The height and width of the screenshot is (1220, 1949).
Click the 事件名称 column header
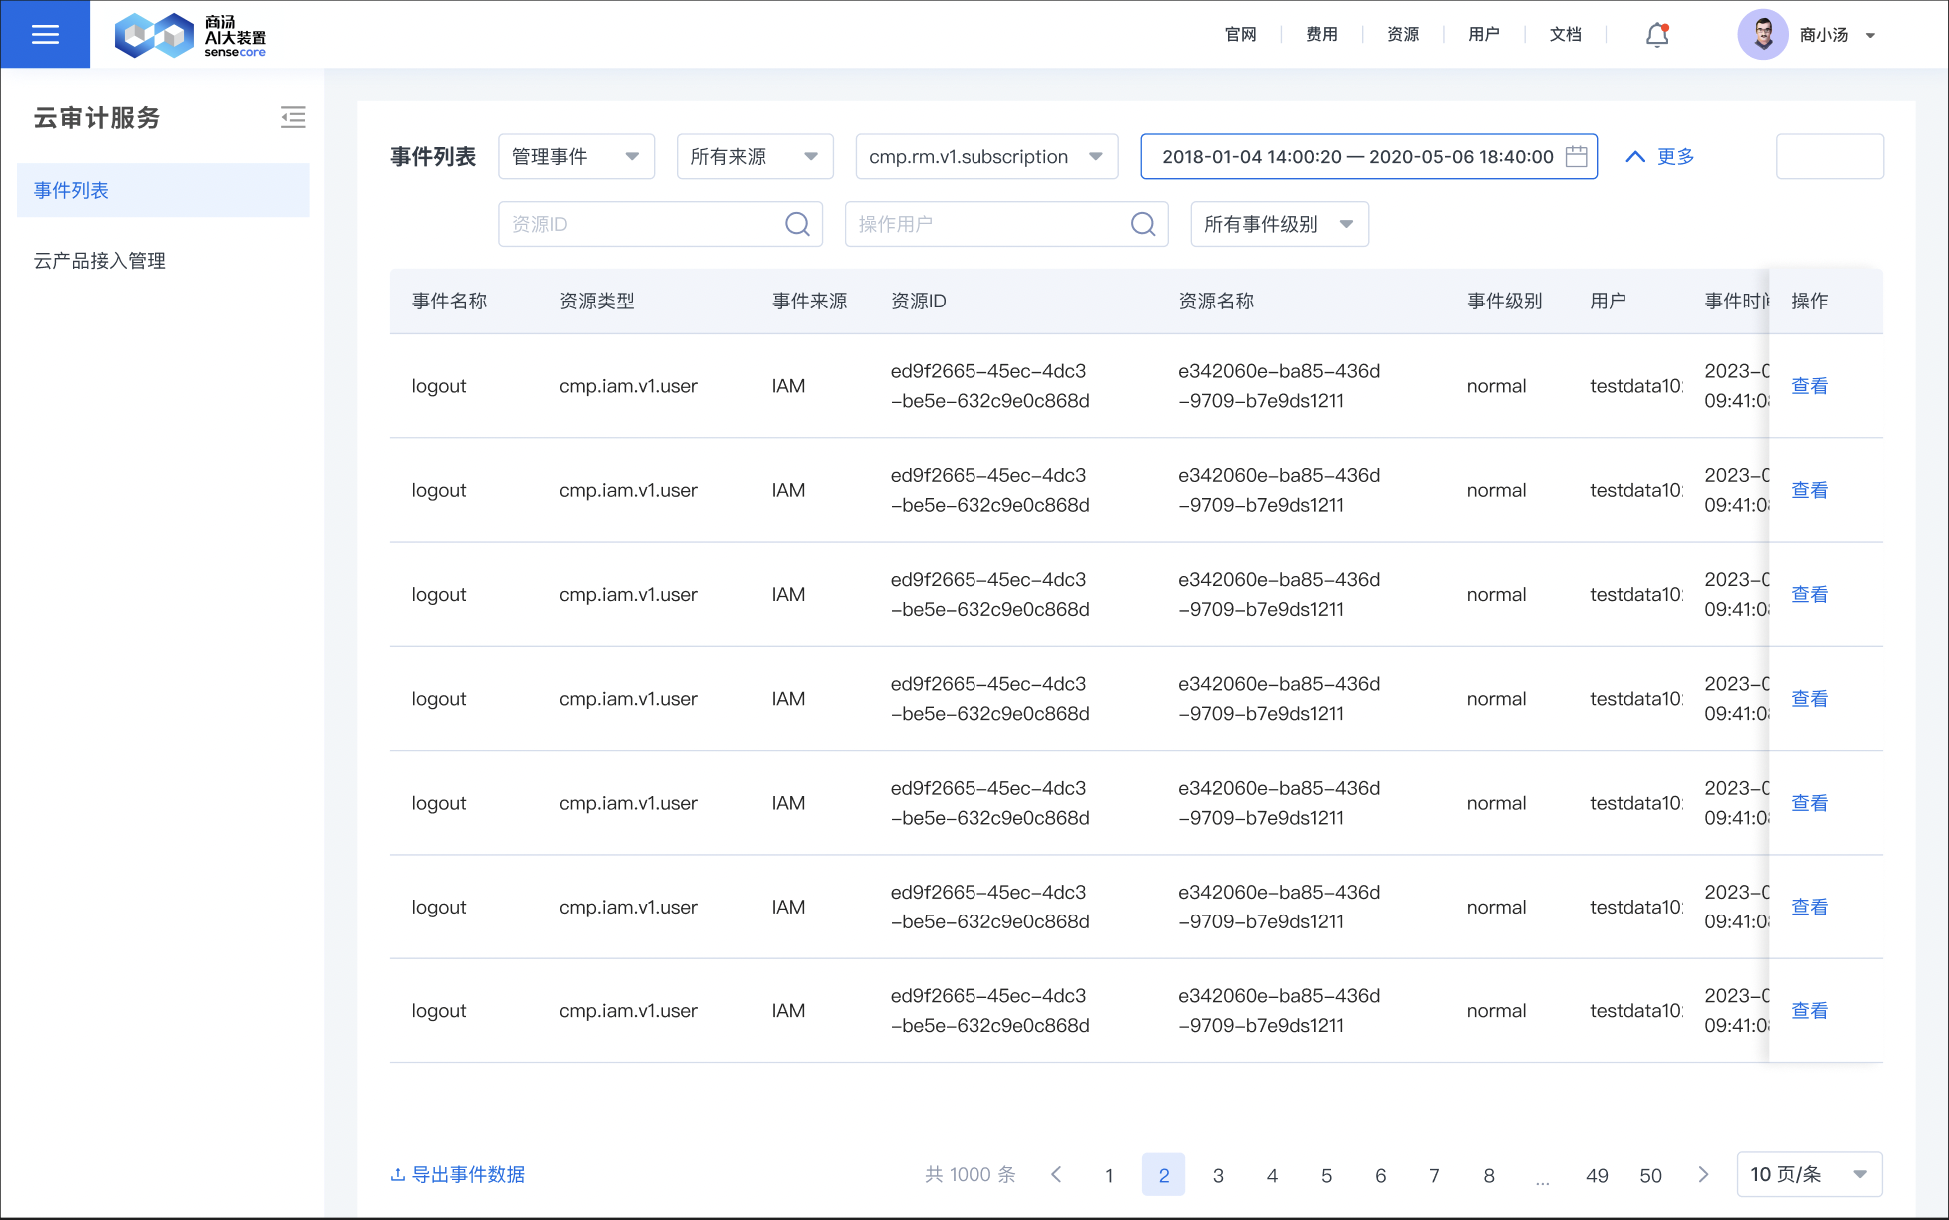[x=449, y=301]
